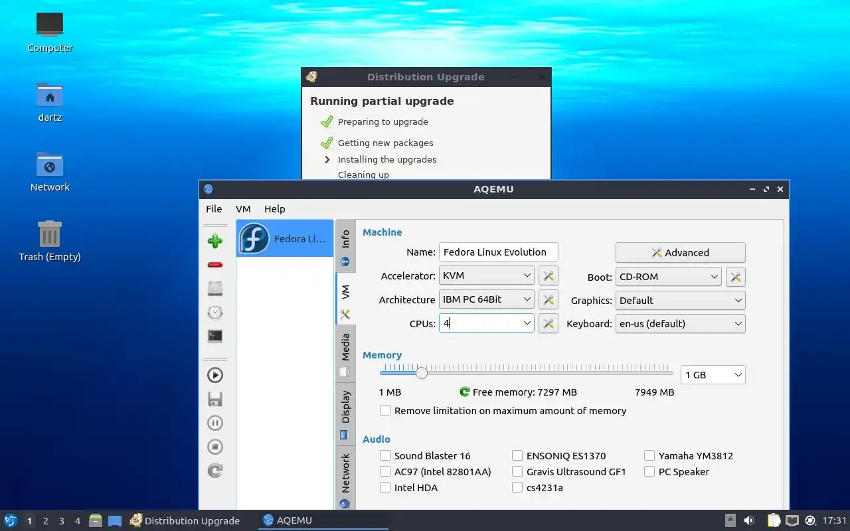Image resolution: width=850 pixels, height=531 pixels.
Task: Switch to Distribution Upgrade in taskbar
Action: (185, 520)
